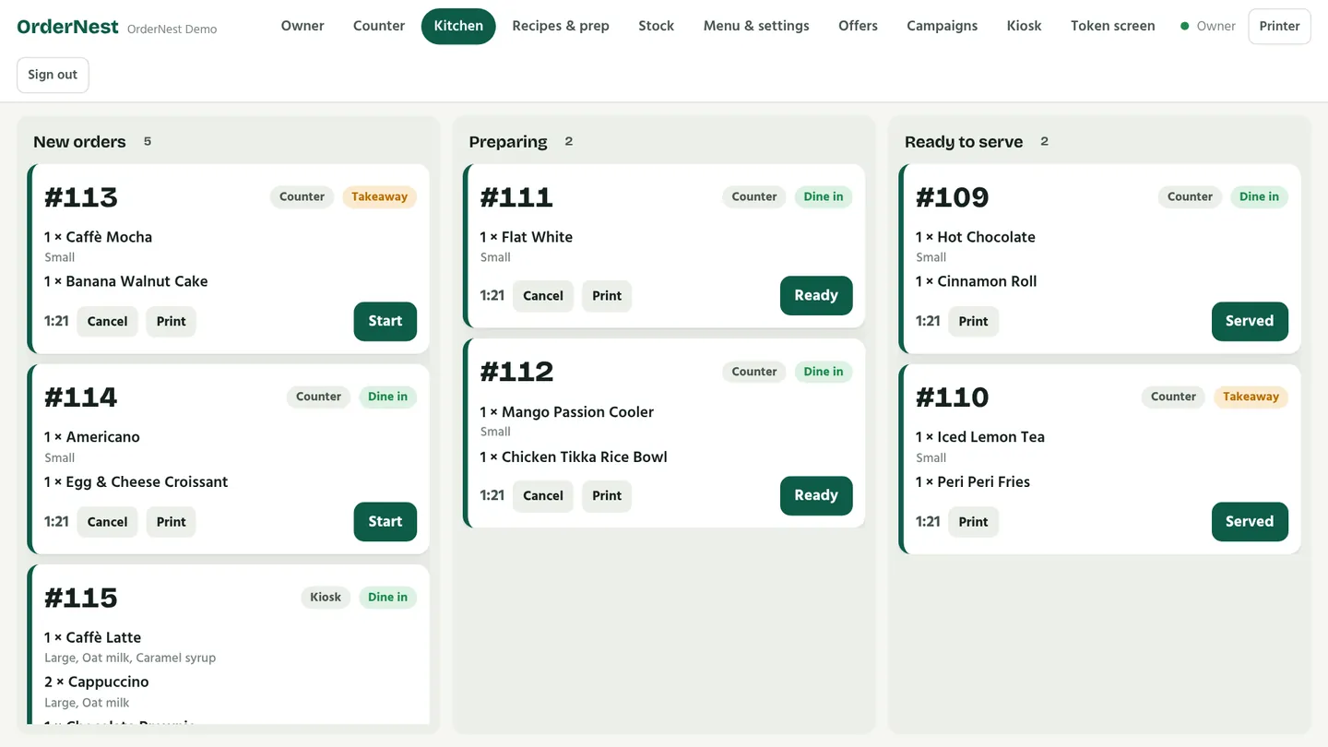Click '1 × Chicken Tikka Rice Bowl' item
1328x747 pixels.
(x=574, y=456)
